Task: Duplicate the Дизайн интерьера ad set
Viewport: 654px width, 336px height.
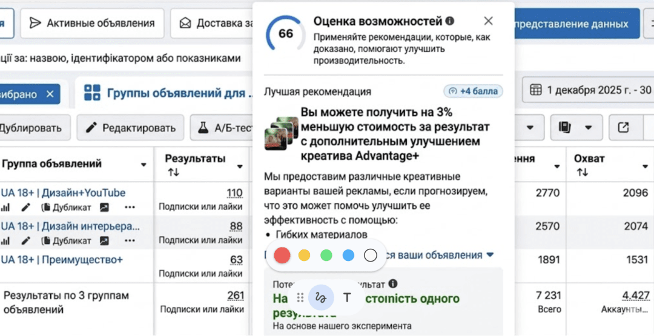Action: tap(66, 240)
